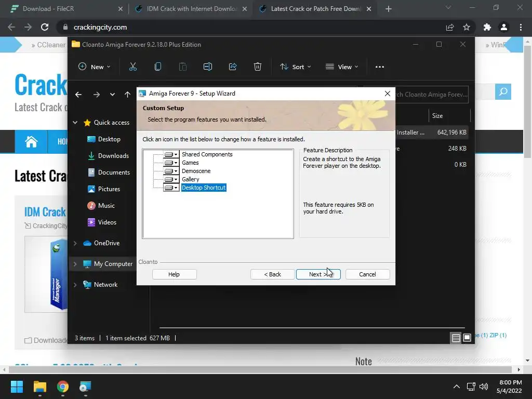Open recent locations chevron in Explorer
The width and height of the screenshot is (532, 399).
[112, 95]
